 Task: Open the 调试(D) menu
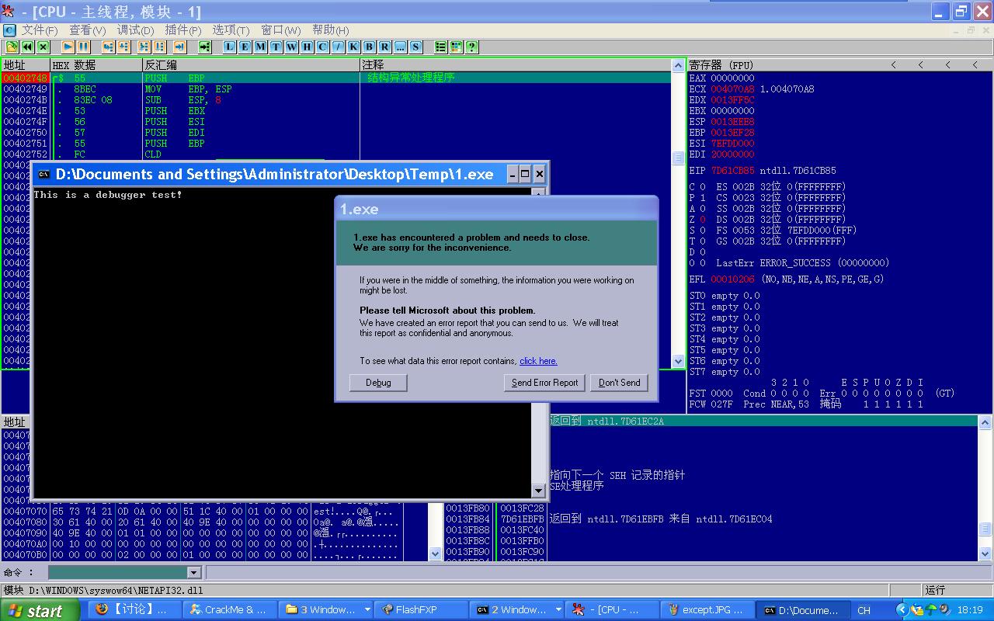pyautogui.click(x=135, y=30)
